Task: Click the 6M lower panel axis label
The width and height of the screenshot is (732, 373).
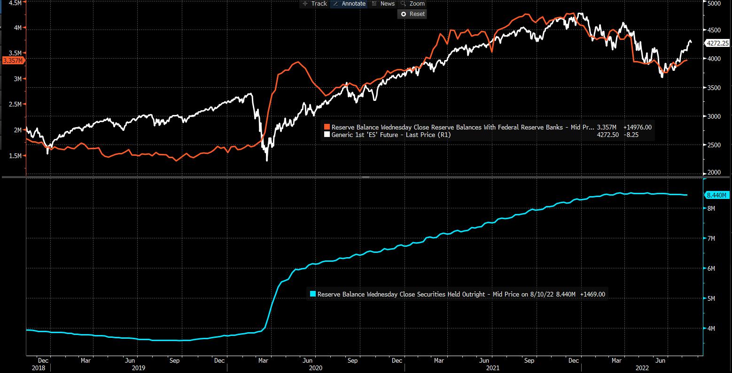Action: (x=711, y=268)
